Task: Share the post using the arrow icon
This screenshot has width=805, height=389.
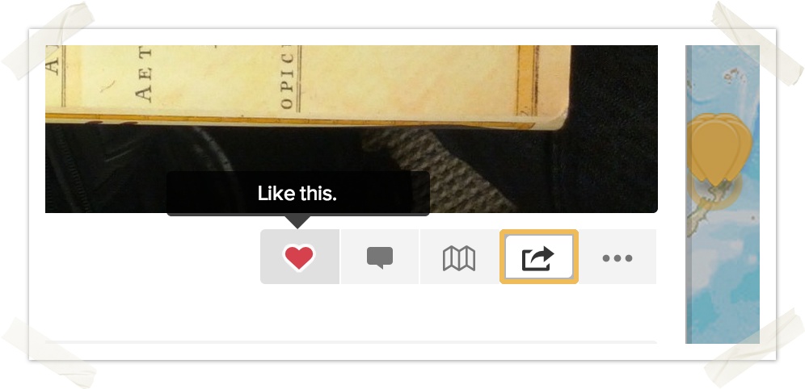Action: coord(538,257)
